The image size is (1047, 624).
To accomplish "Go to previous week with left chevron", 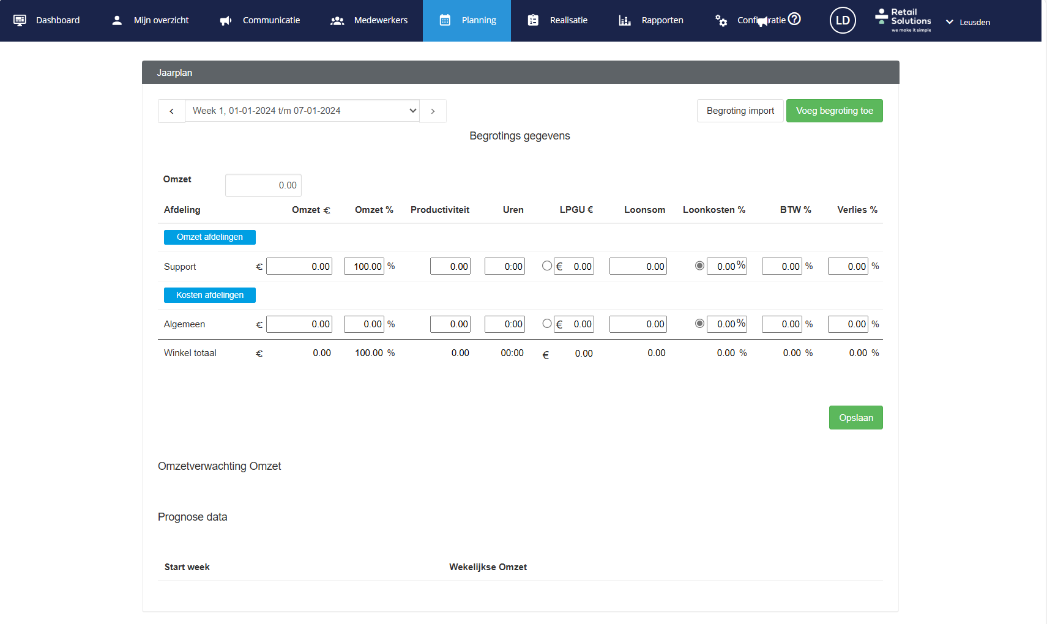I will [x=171, y=111].
